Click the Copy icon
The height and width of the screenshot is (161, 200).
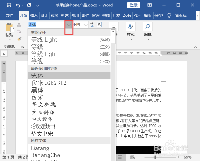tap(19, 32)
